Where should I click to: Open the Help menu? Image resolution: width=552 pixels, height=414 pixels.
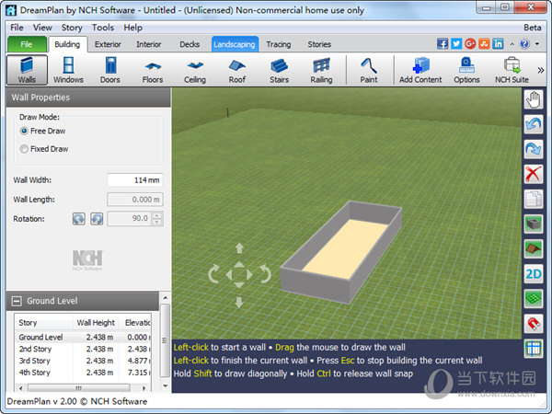point(132,28)
